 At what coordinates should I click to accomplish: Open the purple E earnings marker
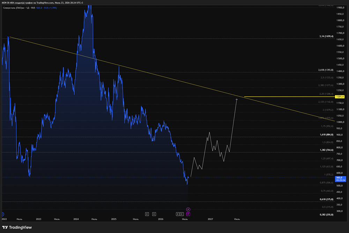(x=188, y=214)
